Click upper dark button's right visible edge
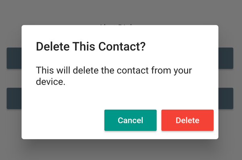This screenshot has width=242, height=160. [x=226, y=58]
